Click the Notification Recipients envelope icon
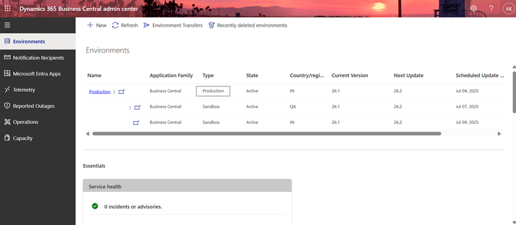The width and height of the screenshot is (516, 225). [x=7, y=57]
